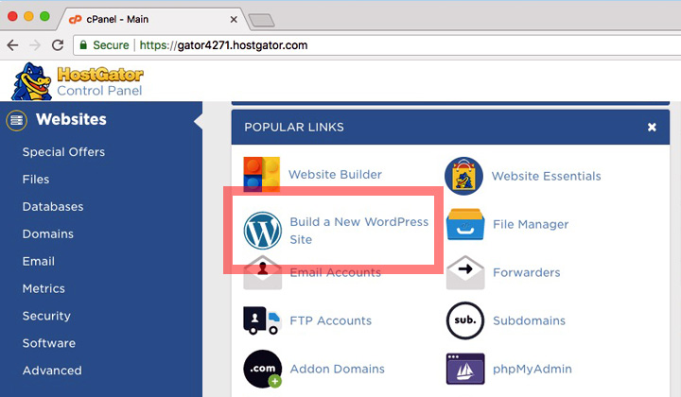The height and width of the screenshot is (397, 681).
Task: Open the Website Builder blocks icon
Action: click(261, 174)
